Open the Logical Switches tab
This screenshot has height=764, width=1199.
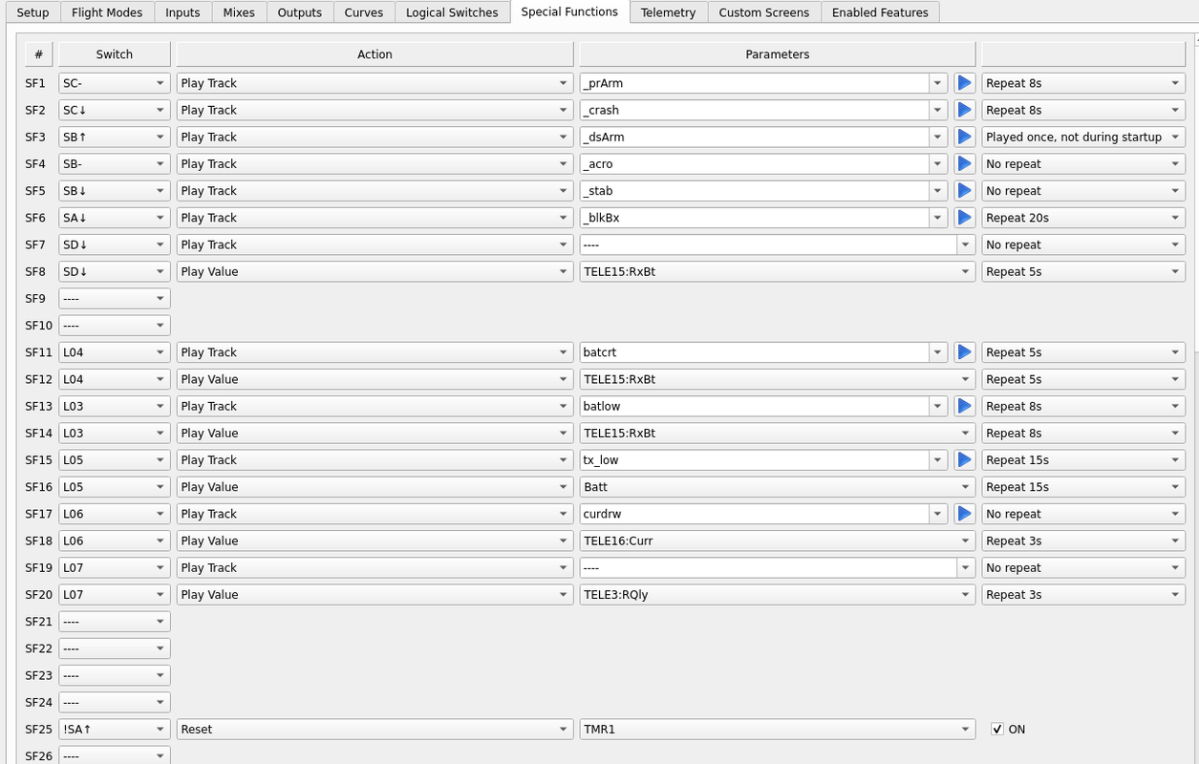click(x=452, y=12)
